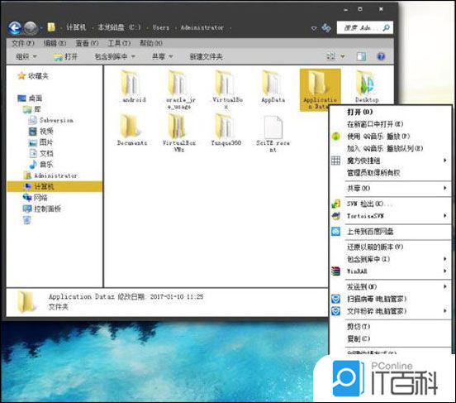
Task: Click the Administrator breadcrumb in the address bar
Action: coord(202,27)
